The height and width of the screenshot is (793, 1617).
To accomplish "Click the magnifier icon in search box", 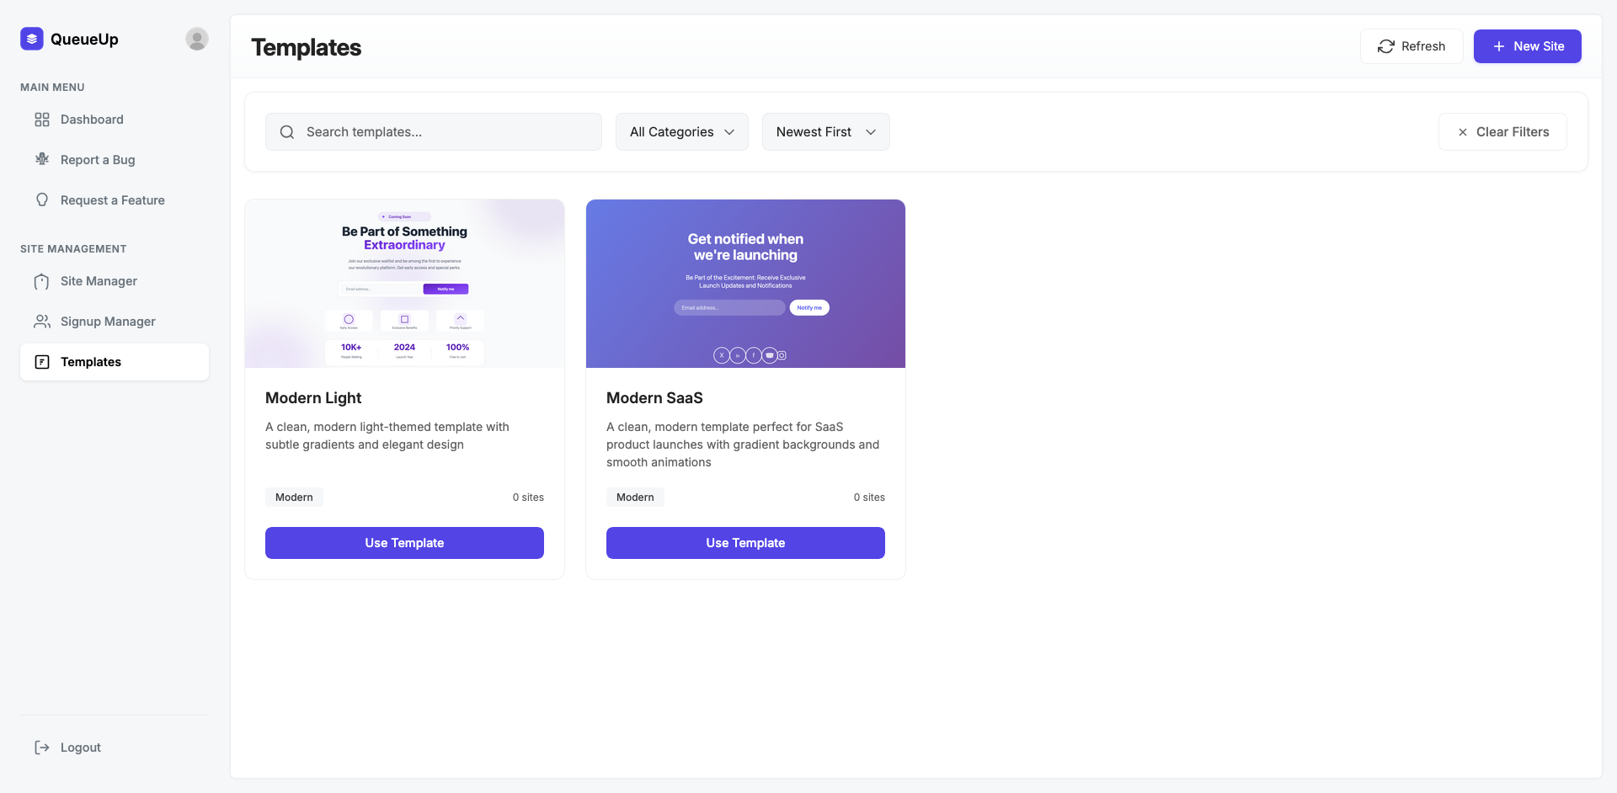I will tap(287, 132).
